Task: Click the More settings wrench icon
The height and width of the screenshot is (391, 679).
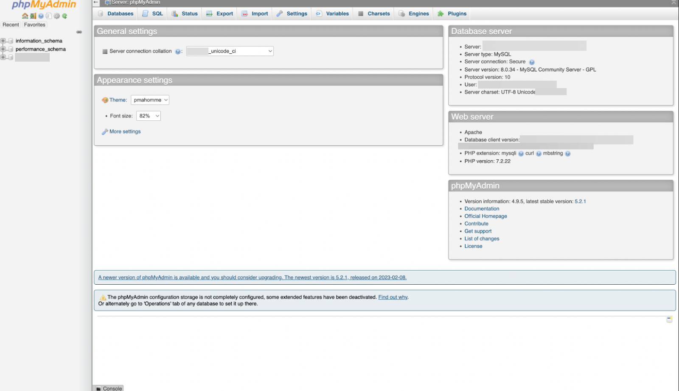Action: [x=105, y=132]
